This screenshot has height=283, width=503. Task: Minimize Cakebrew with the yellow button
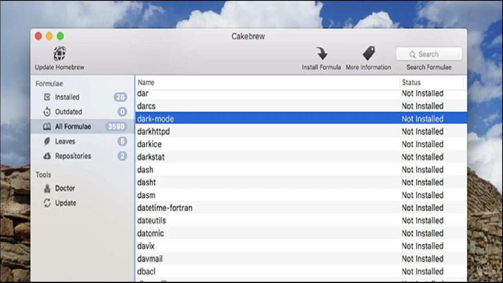(49, 36)
